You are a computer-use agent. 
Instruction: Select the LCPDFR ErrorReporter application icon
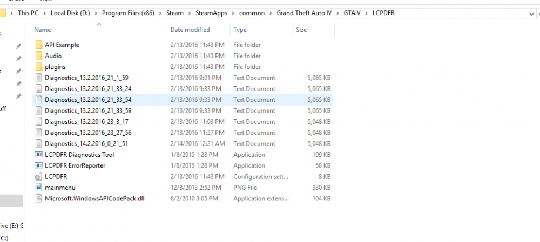tap(38, 165)
